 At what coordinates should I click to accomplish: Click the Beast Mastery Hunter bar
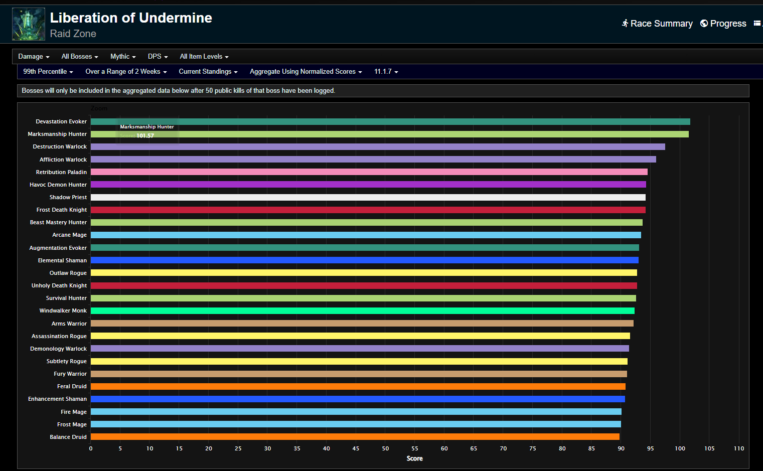coord(367,222)
